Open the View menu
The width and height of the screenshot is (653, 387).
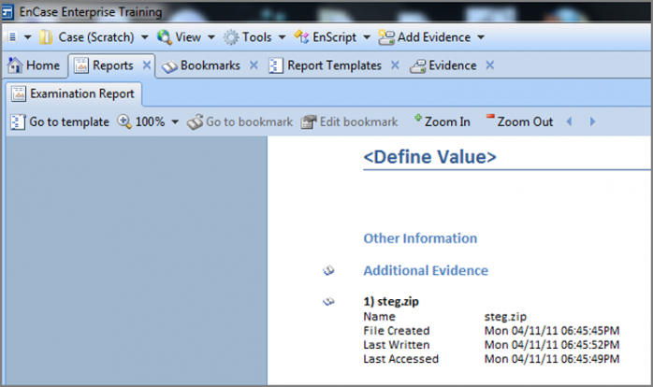[x=188, y=37]
